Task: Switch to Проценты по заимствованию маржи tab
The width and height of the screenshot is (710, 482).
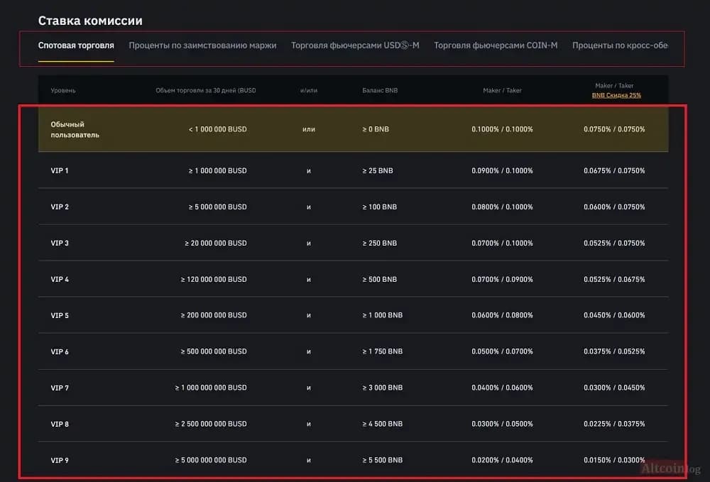Action: pos(202,45)
